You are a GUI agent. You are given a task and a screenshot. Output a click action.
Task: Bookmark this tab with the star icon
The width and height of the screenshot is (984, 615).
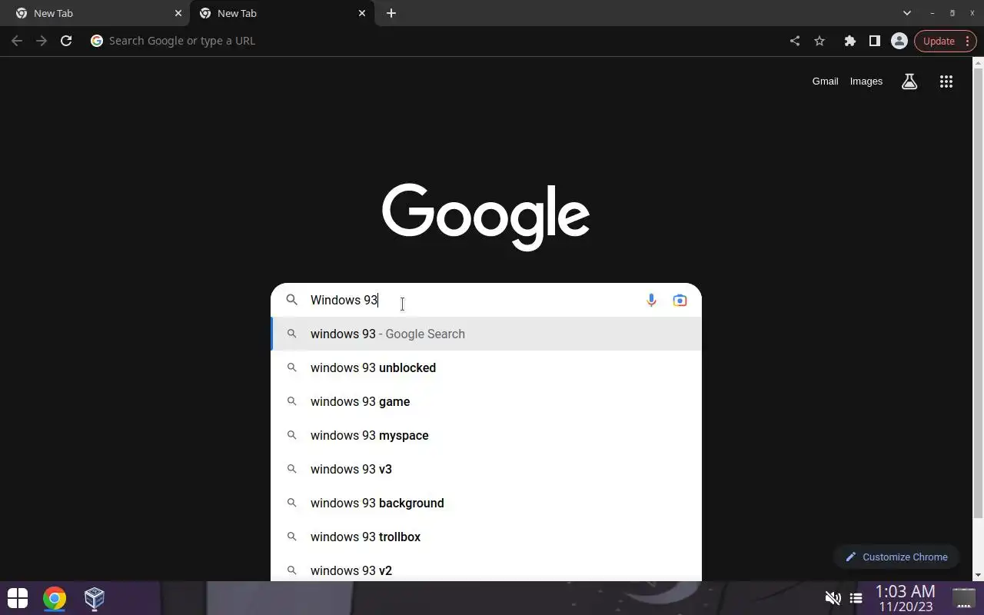pyautogui.click(x=819, y=41)
